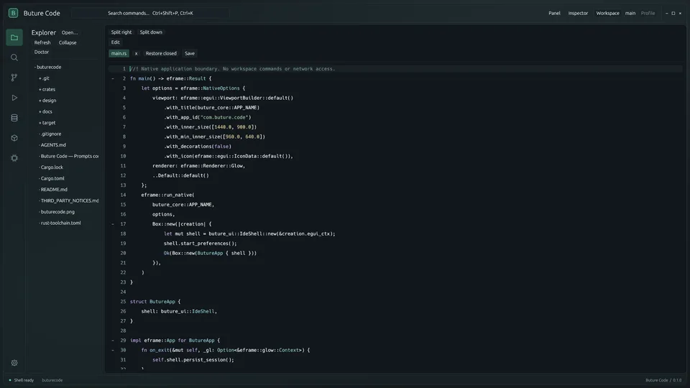Collapse the buturecode root folder

click(48, 67)
